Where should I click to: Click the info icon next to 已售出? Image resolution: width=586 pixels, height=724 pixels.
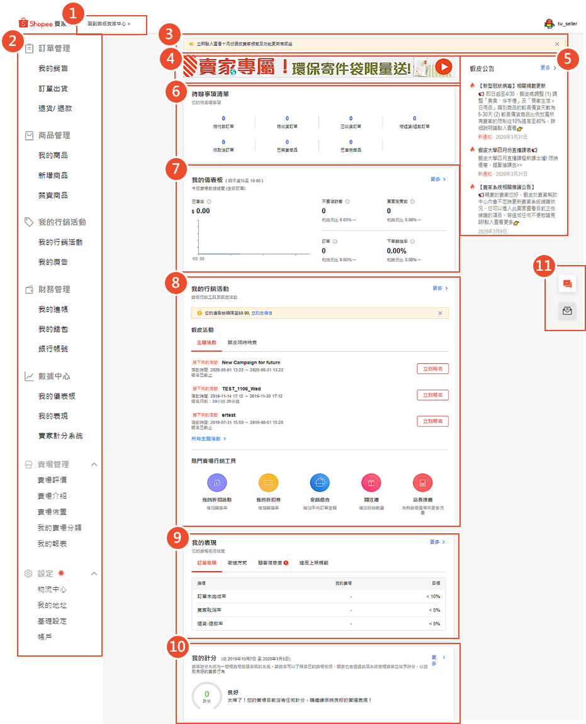pos(209,202)
